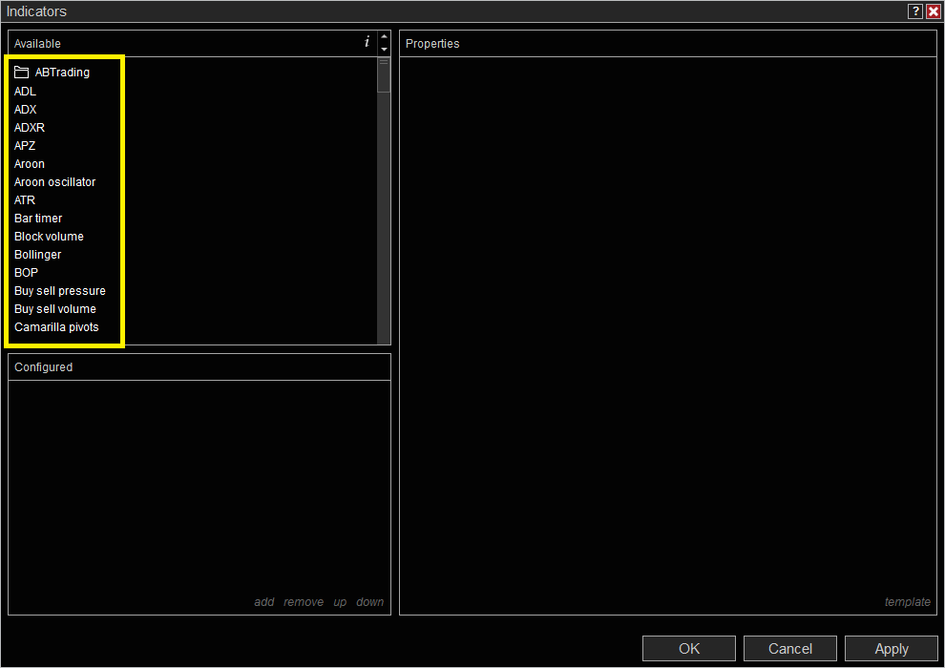Open the 'template' link in Properties
The height and width of the screenshot is (668, 945).
[907, 602]
